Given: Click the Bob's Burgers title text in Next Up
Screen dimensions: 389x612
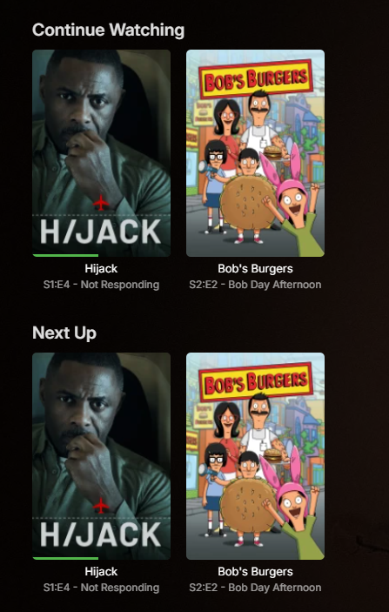Looking at the screenshot, I should [255, 571].
